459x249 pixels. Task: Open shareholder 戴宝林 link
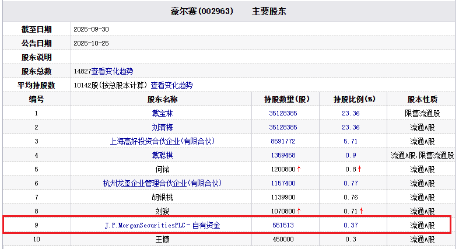coord(163,113)
